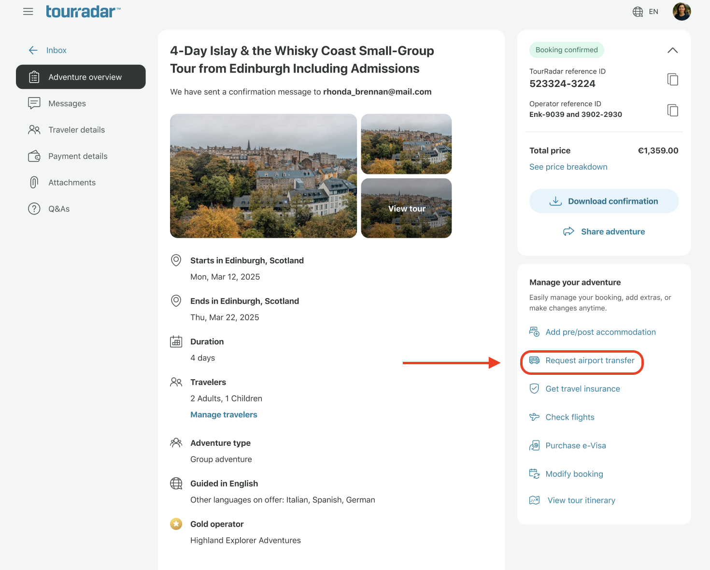Expand See price breakdown

coord(568,167)
